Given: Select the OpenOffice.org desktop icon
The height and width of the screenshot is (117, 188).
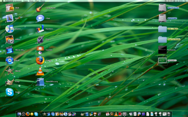Looking at the screenshot, I should (40, 82).
